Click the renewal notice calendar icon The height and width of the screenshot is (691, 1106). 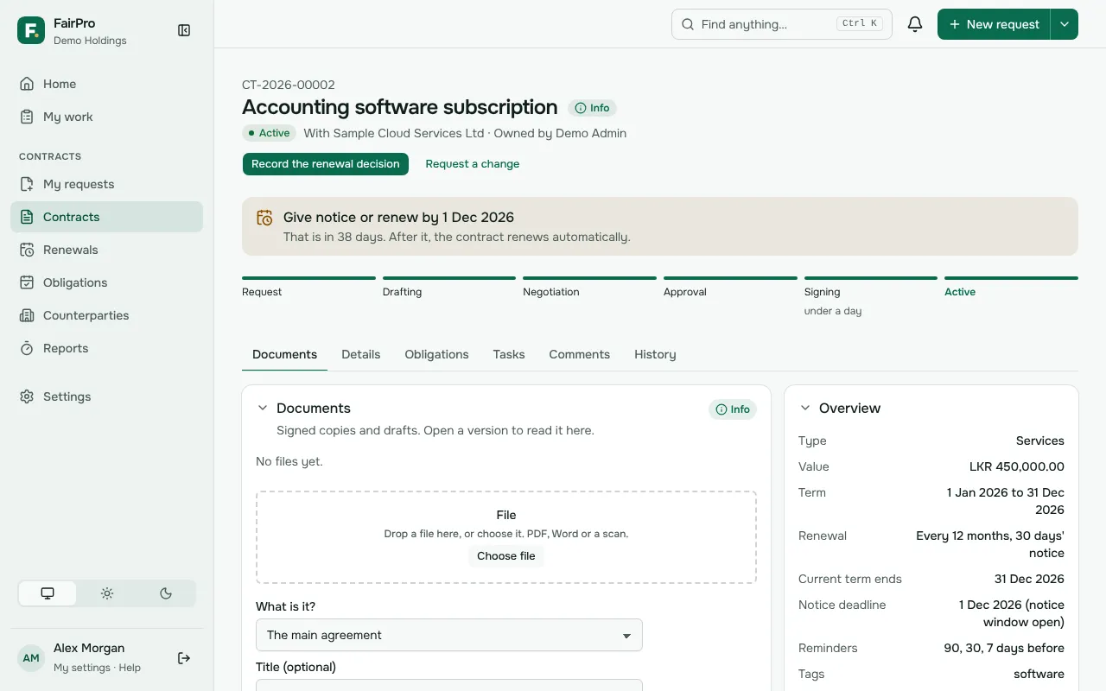pyautogui.click(x=264, y=218)
